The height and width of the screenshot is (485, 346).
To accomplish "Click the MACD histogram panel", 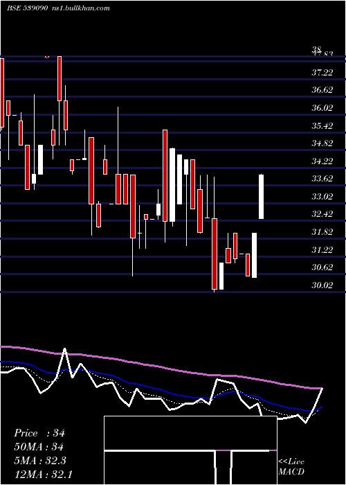I will click(190, 450).
